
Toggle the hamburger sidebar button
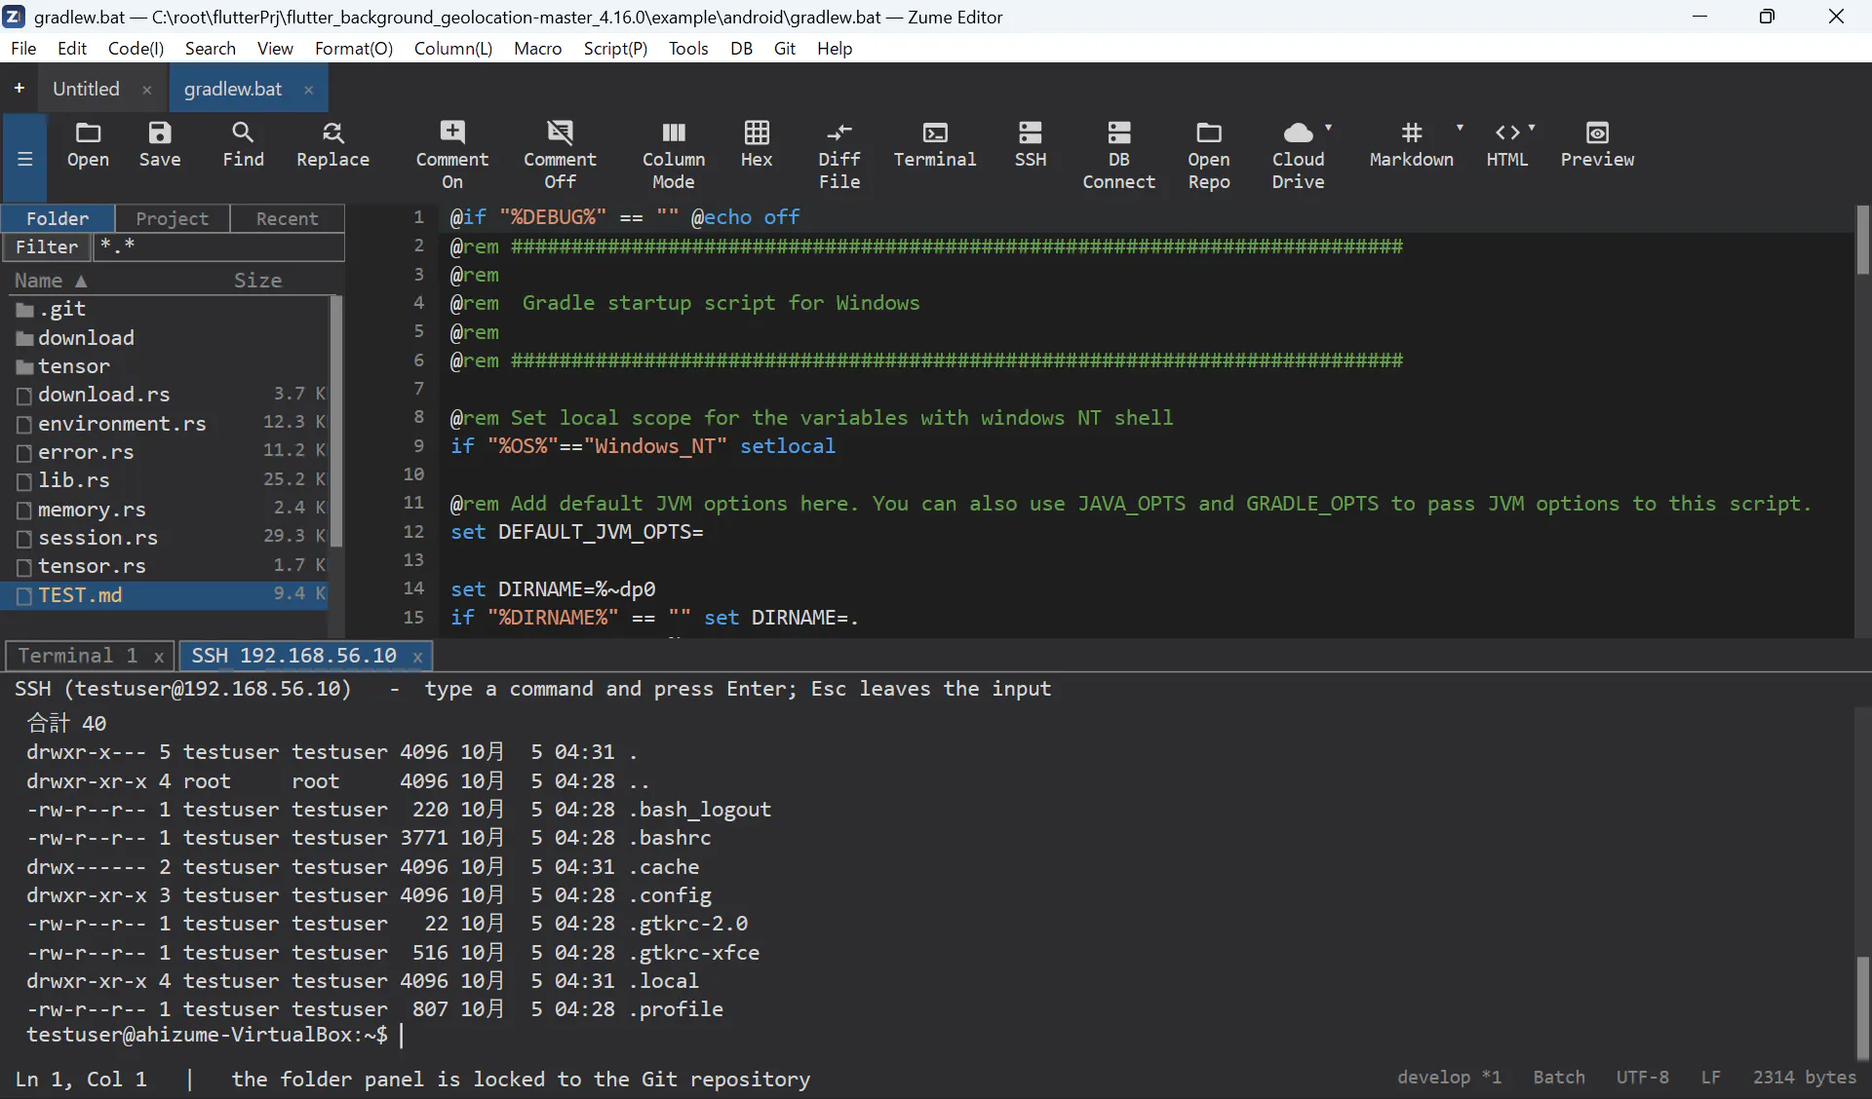[25, 158]
